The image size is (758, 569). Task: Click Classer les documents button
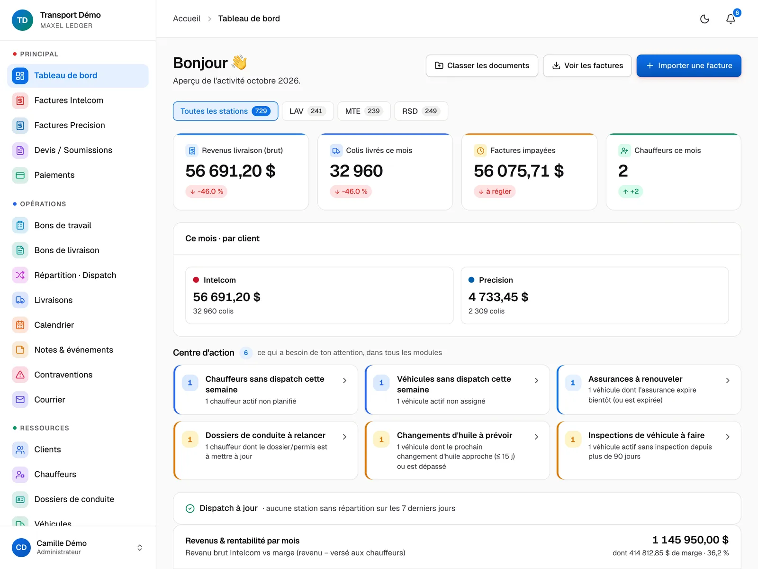click(482, 65)
